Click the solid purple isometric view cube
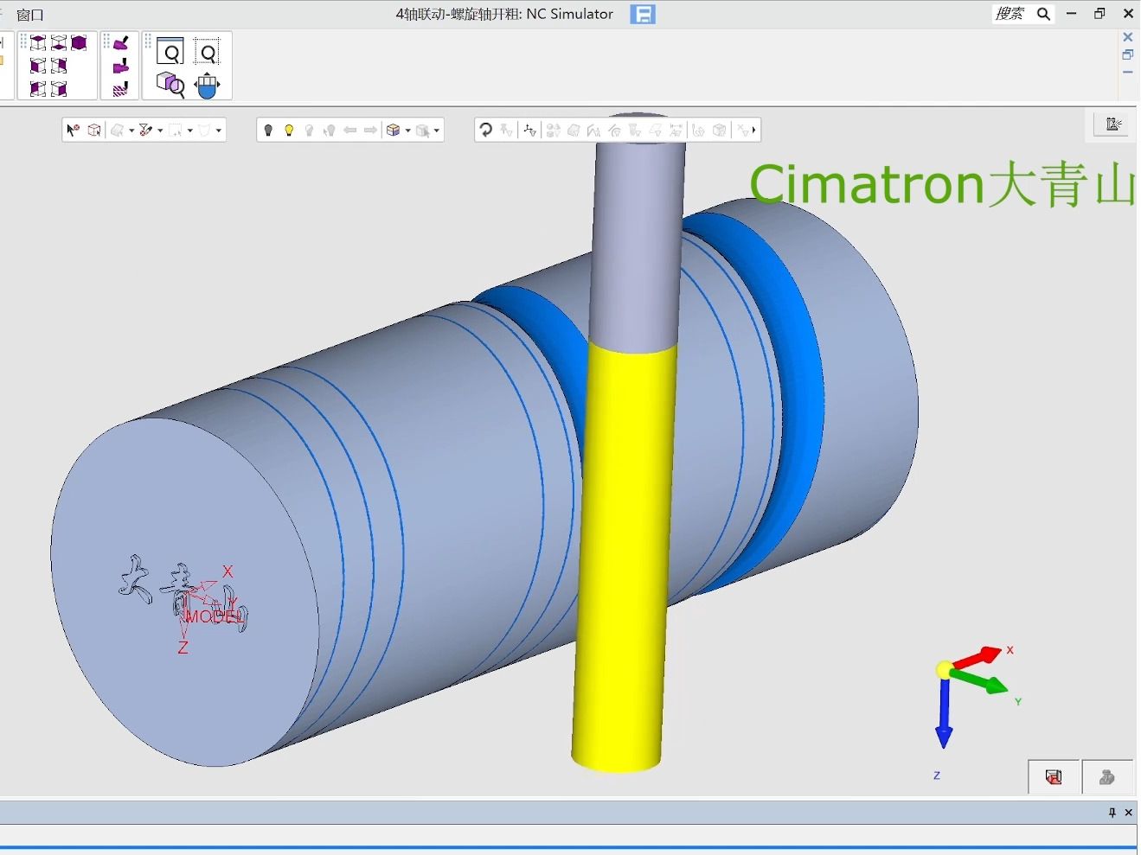1141x855 pixels. coord(79,43)
